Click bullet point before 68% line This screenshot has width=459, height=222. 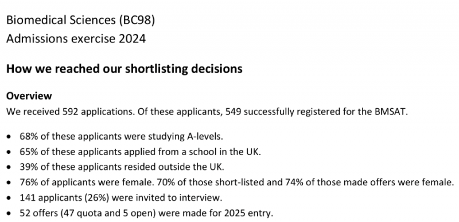pyautogui.click(x=10, y=137)
